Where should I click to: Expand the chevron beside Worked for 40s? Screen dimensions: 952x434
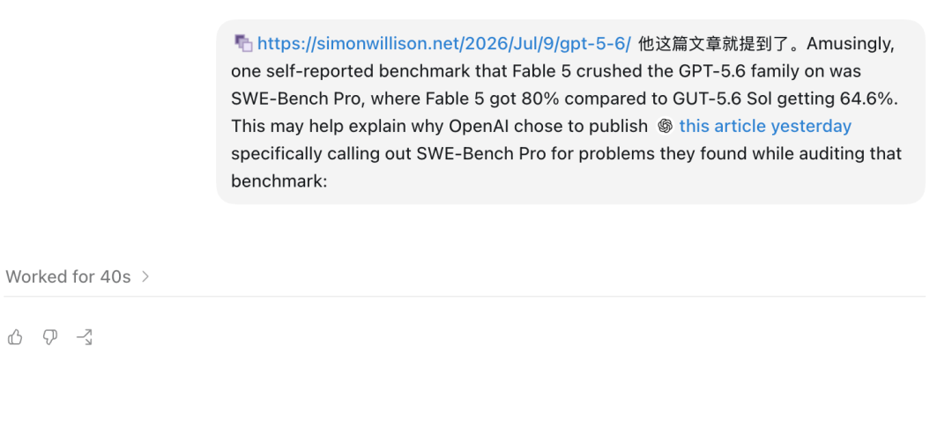pyautogui.click(x=145, y=276)
